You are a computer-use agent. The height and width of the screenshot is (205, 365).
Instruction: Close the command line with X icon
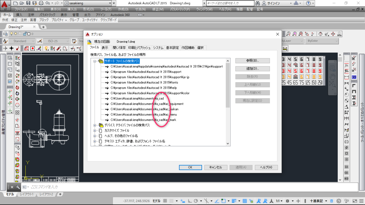coord(12,187)
